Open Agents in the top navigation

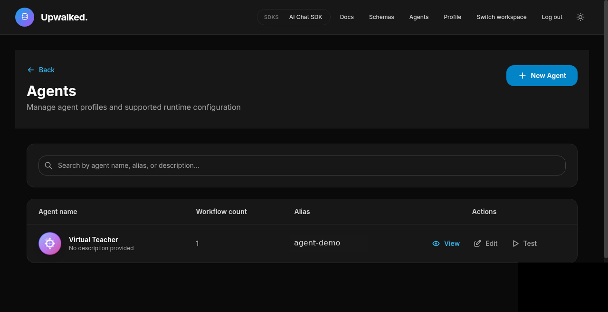419,17
